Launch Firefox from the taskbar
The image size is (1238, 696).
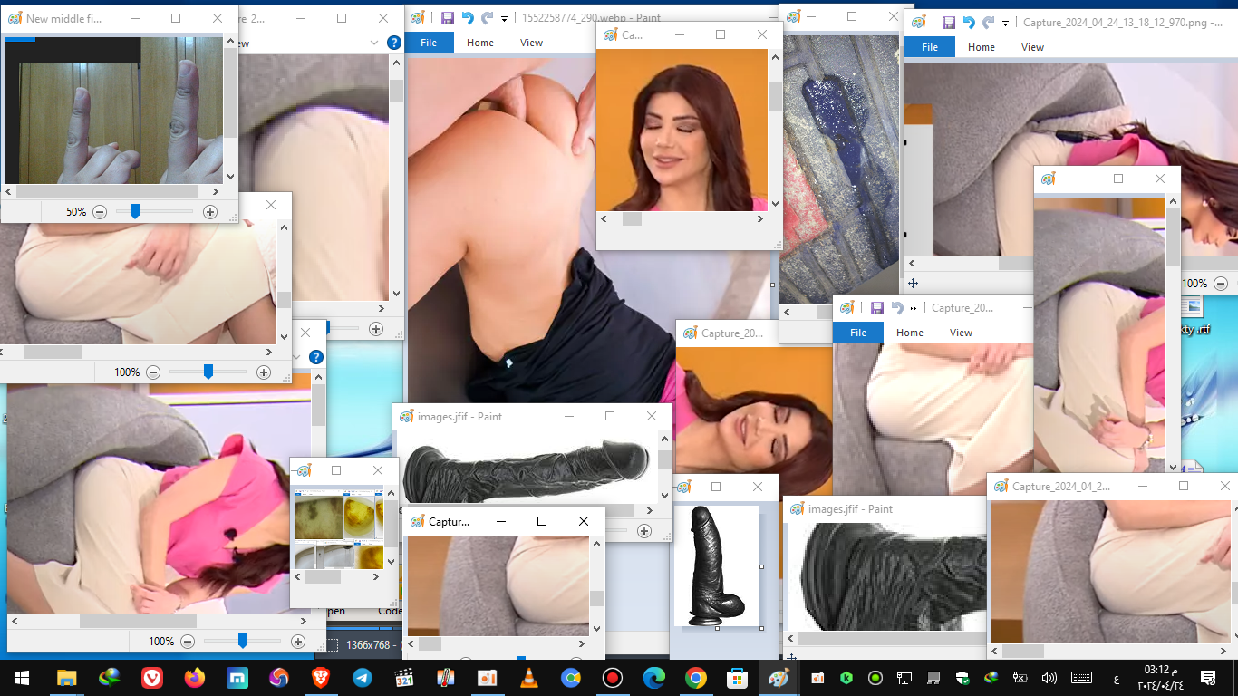(x=194, y=678)
